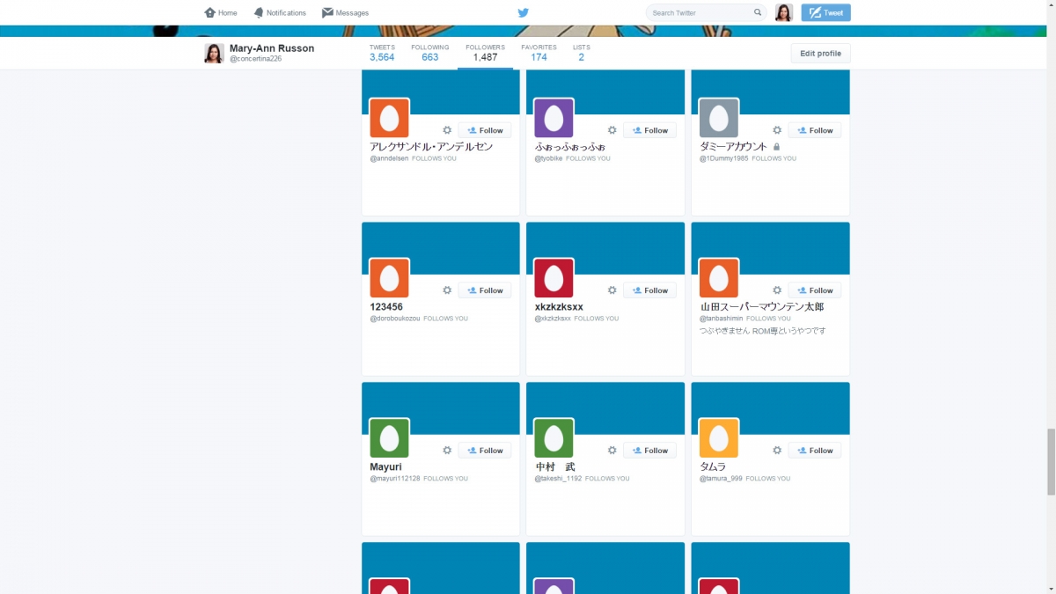
Task: Click the @concertina226 handle
Action: [x=255, y=59]
